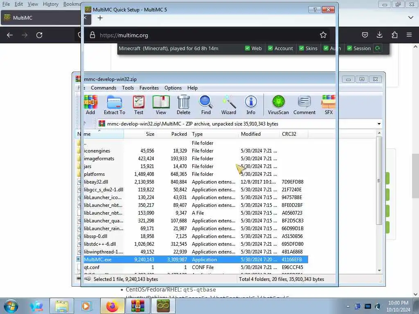This screenshot has width=419, height=314.
Task: Select the platforms folder row
Action: click(192, 174)
